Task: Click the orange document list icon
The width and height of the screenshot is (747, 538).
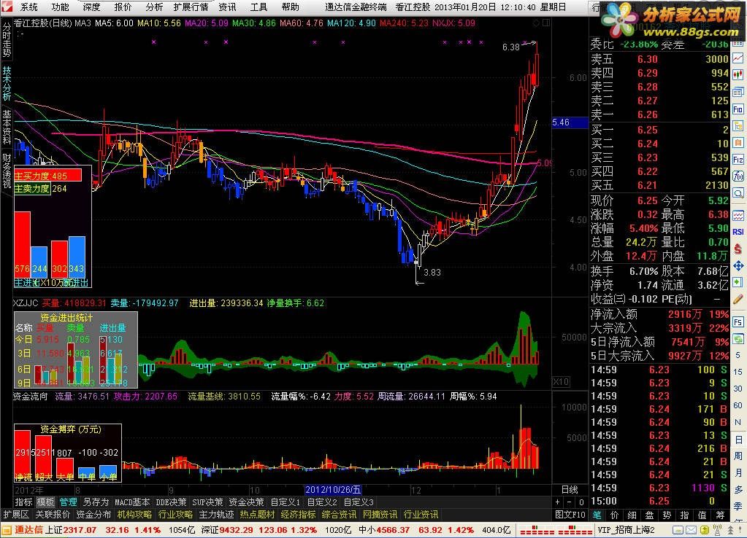Action: [738, 143]
